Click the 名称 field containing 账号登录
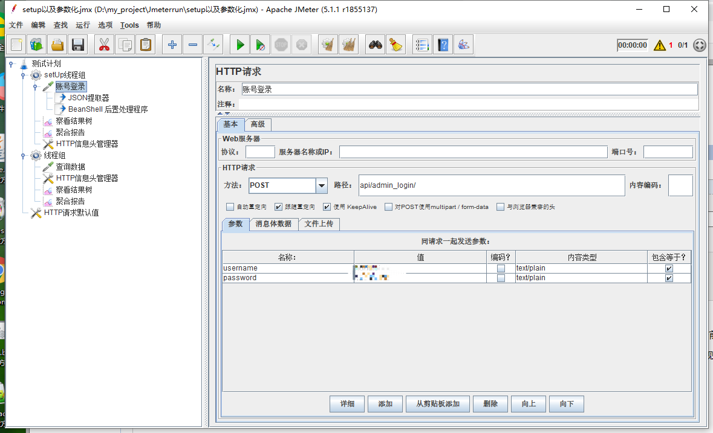The height and width of the screenshot is (433, 713). (x=469, y=89)
